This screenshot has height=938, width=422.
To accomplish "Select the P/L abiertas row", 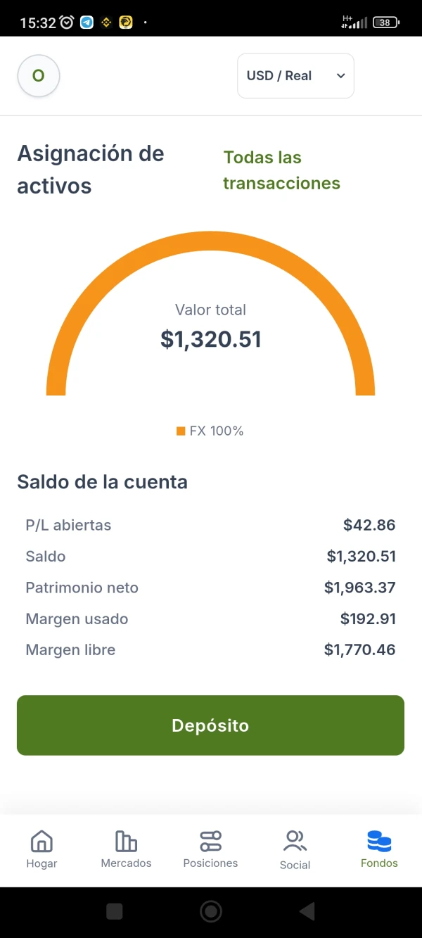I will [210, 525].
